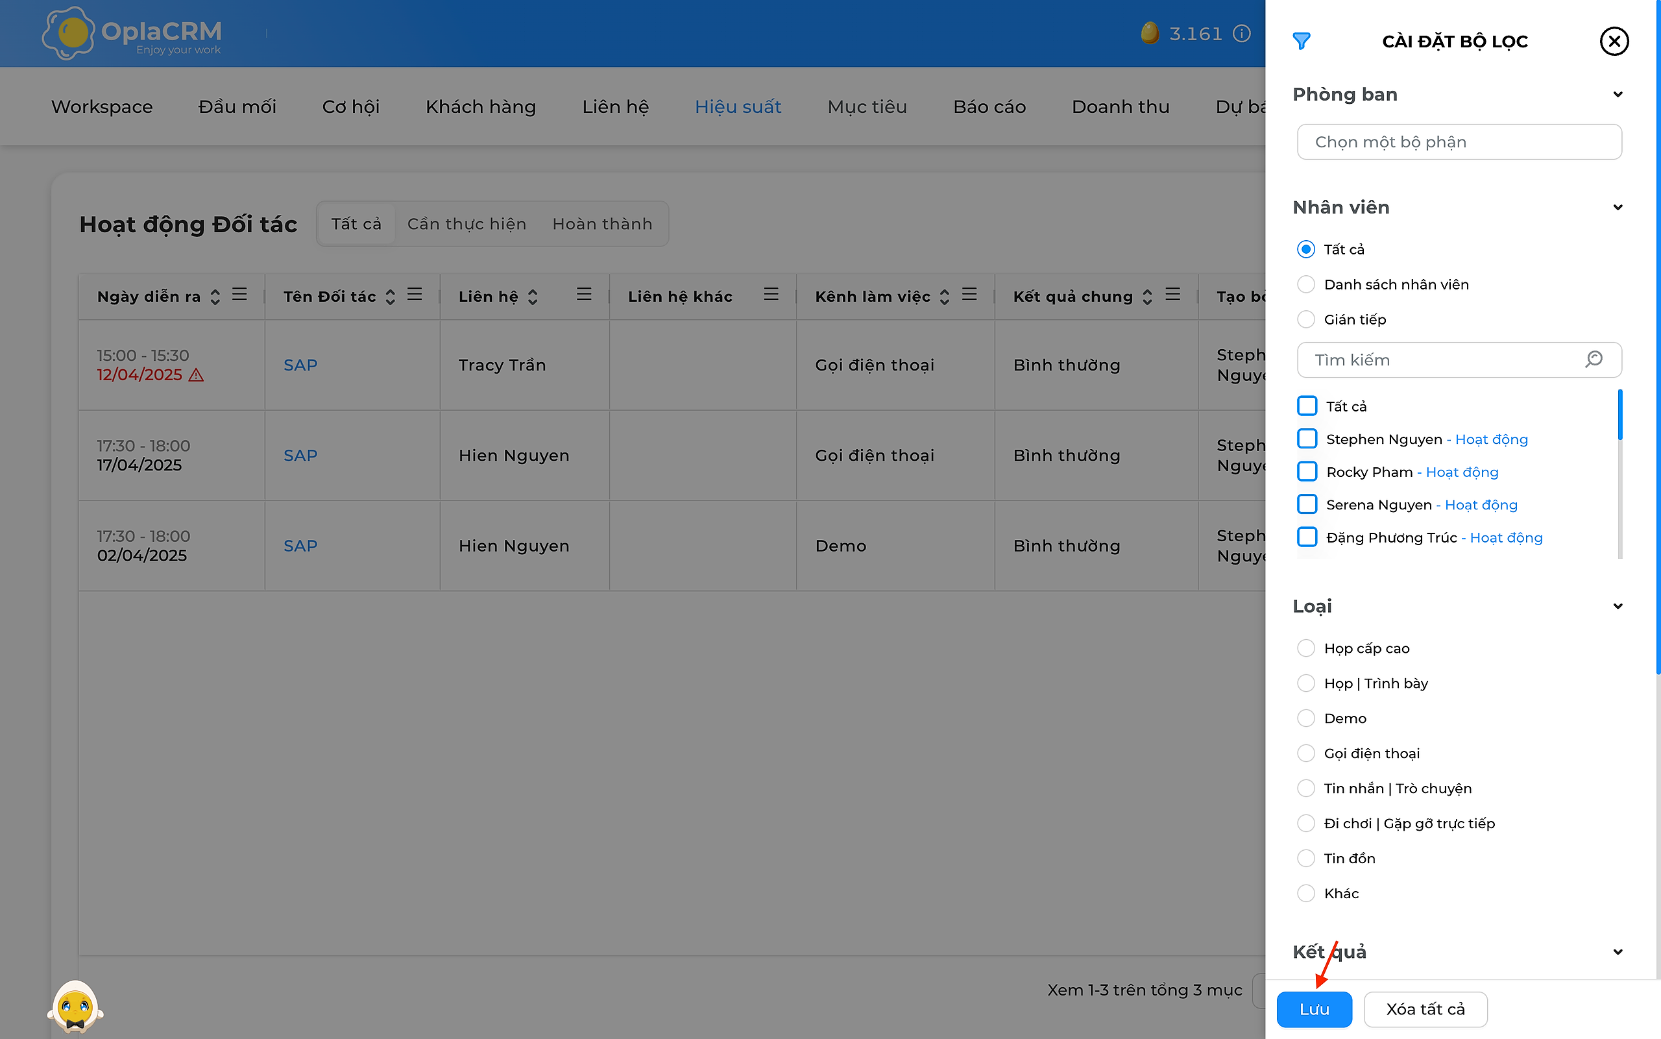Select Khác type radio
Image resolution: width=1661 pixels, height=1039 pixels.
[1306, 894]
